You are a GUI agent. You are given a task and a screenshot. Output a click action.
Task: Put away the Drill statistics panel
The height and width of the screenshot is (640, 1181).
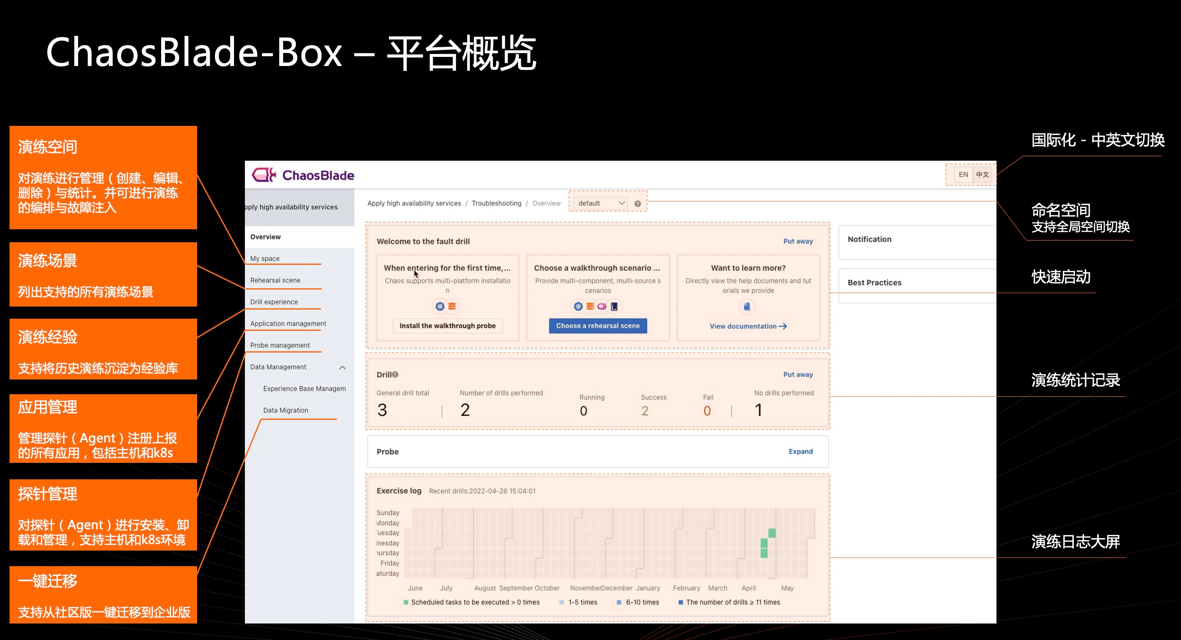[798, 375]
